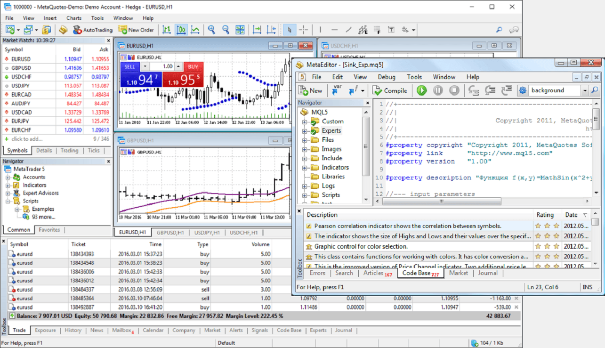Open the GBPUSD,H1 chart tab

(x=170, y=233)
